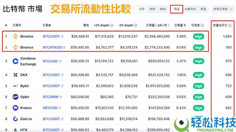
Task: Open the Gate.io BTC/USDT pair link
Action: [x=51, y=119]
